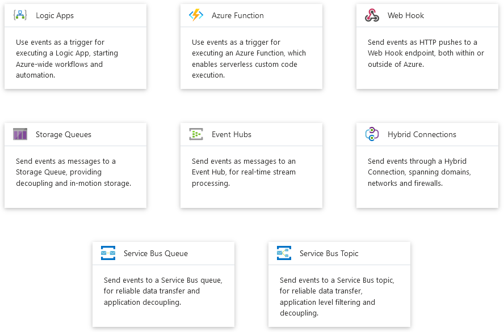
Task: Select the Event Hubs description text
Action: tap(245, 172)
